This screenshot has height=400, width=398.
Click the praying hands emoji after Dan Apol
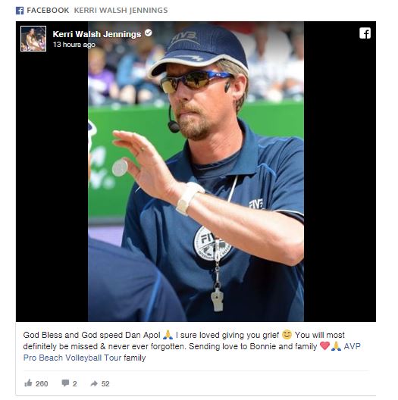coord(168,334)
